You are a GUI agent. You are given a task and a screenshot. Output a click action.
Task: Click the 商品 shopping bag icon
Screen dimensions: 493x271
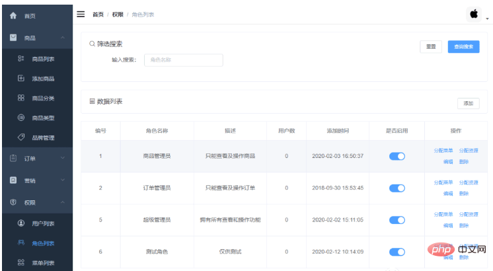(x=13, y=38)
